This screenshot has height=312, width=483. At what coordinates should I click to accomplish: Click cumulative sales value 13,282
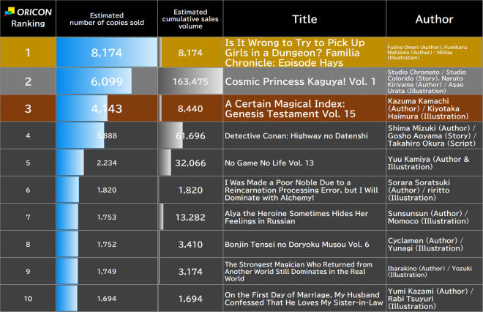click(190, 217)
